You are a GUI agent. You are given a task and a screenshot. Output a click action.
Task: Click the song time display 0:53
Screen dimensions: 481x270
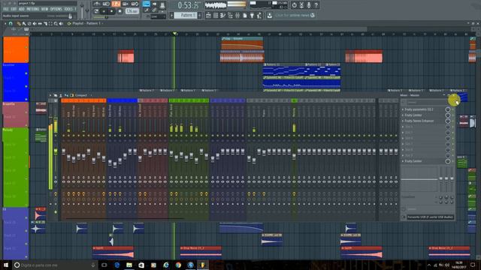coord(189,5)
